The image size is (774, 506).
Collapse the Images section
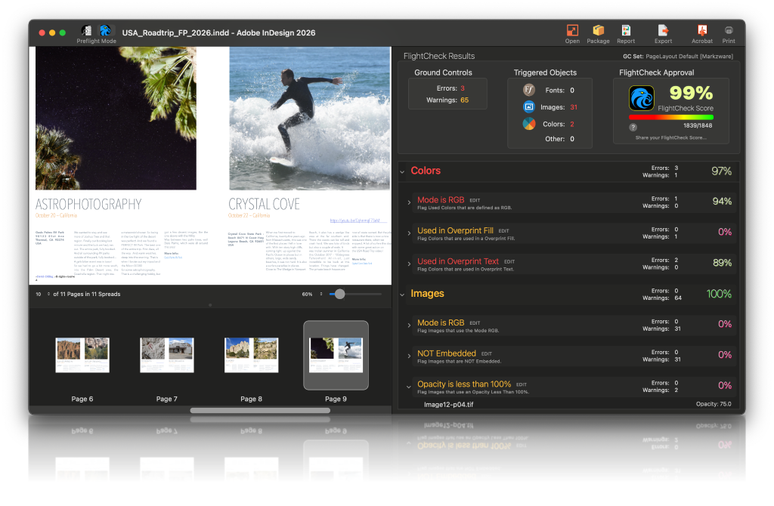[402, 295]
